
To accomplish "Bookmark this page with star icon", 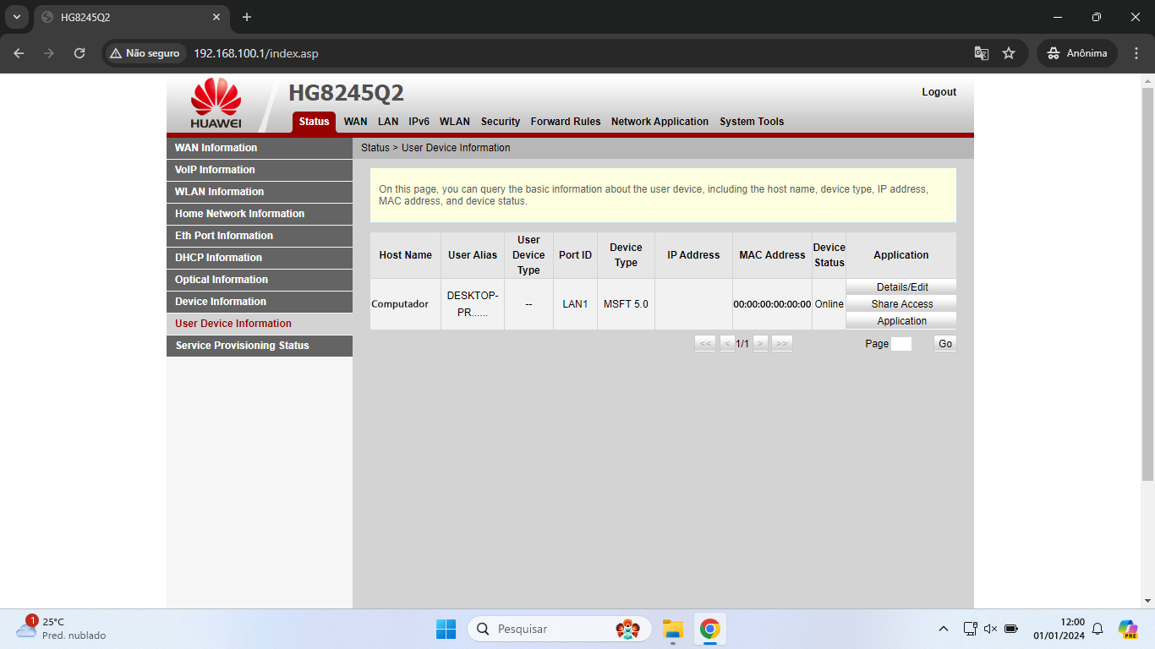I will coord(1009,53).
